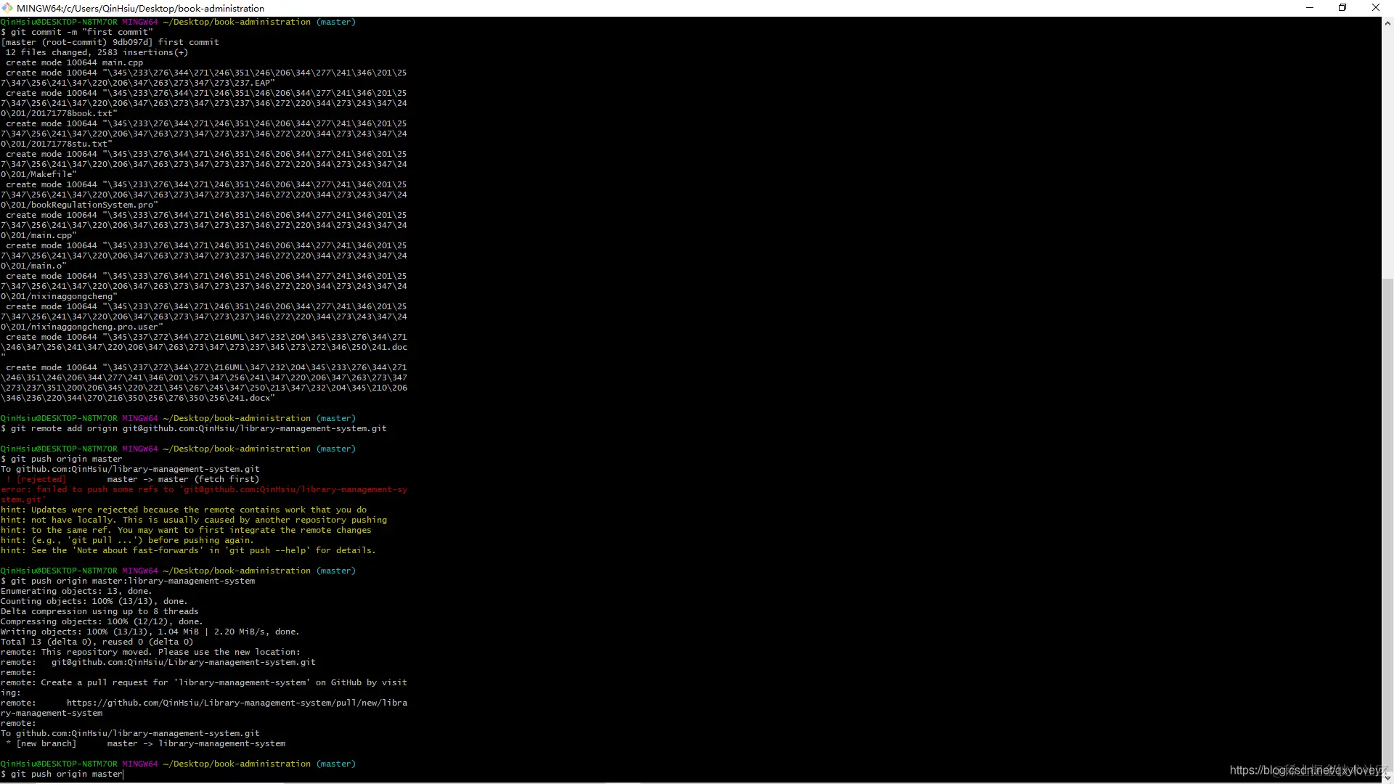The height and width of the screenshot is (784, 1394).
Task: Minimize the MINGW64 terminal window
Action: pyautogui.click(x=1310, y=8)
